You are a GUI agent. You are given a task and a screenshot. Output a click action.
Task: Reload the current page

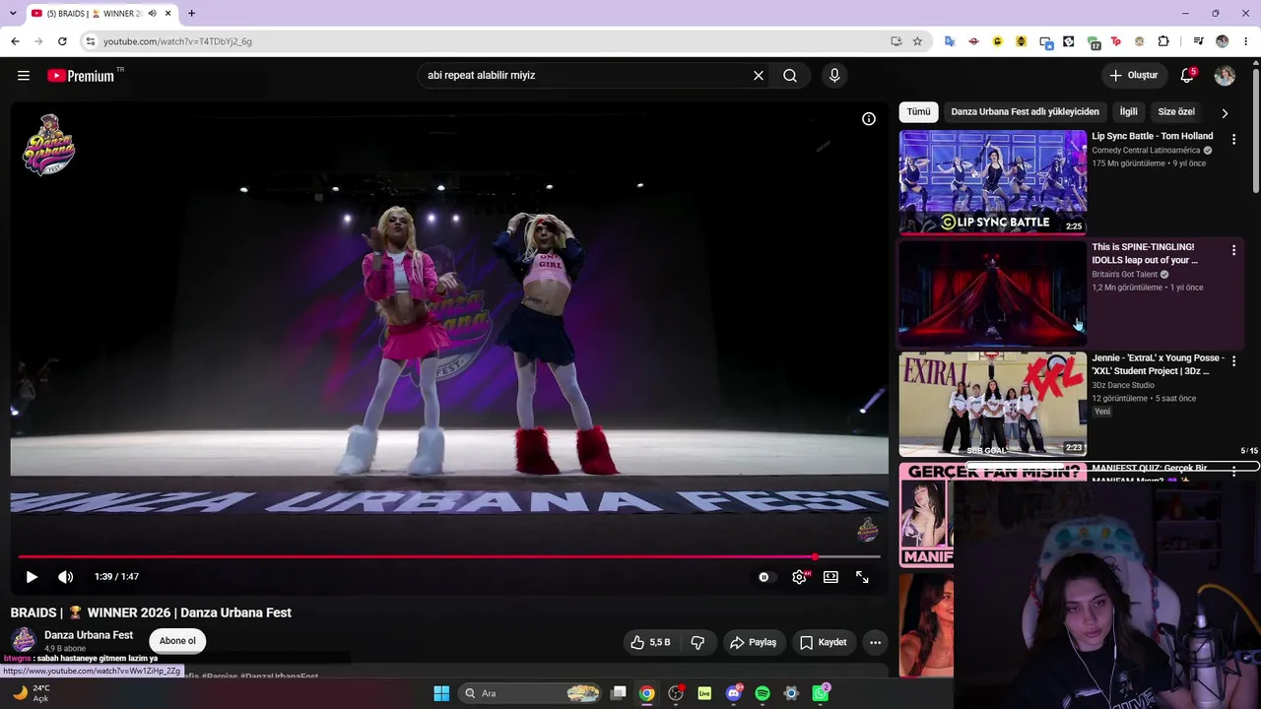pos(62,41)
